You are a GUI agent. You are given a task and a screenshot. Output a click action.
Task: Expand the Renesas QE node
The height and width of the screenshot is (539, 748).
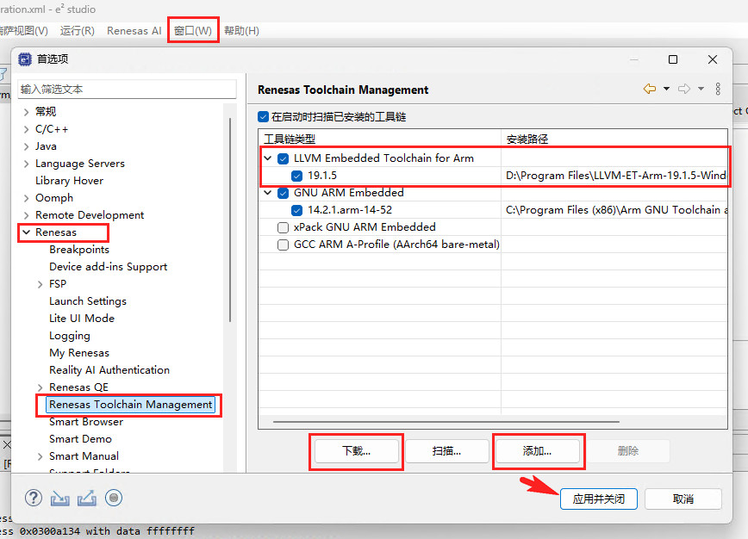tap(40, 387)
